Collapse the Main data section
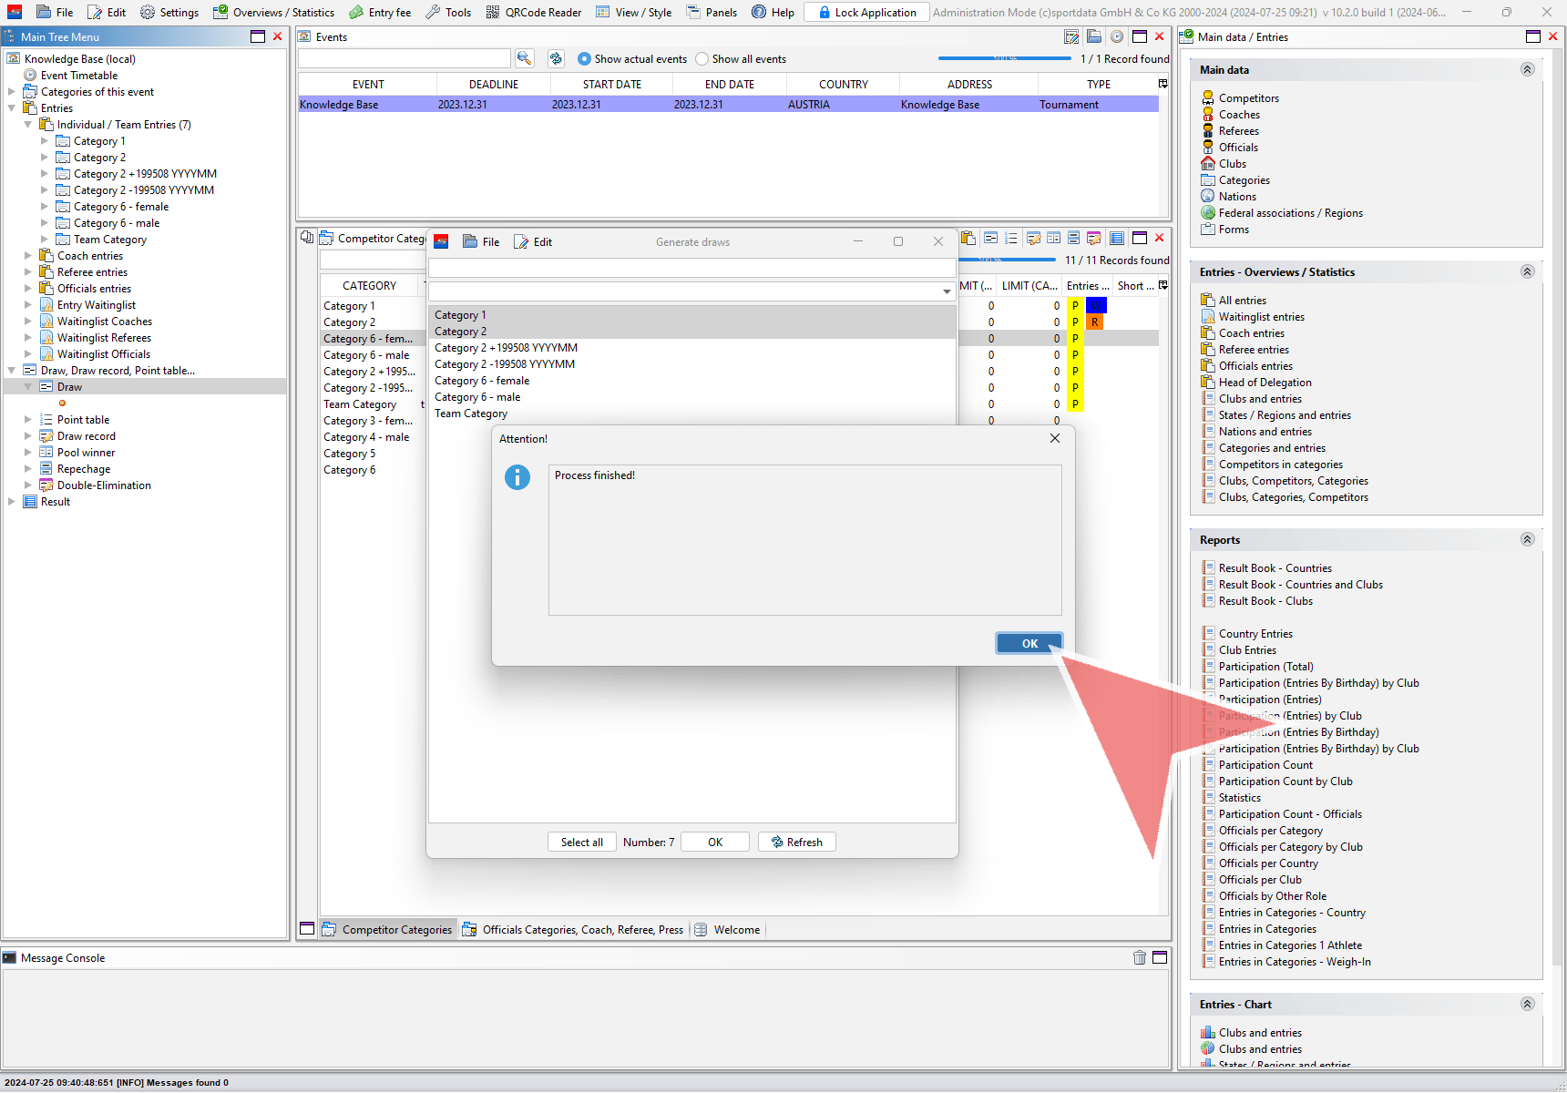Screen dimensions: 1567x1093 click(x=1528, y=69)
